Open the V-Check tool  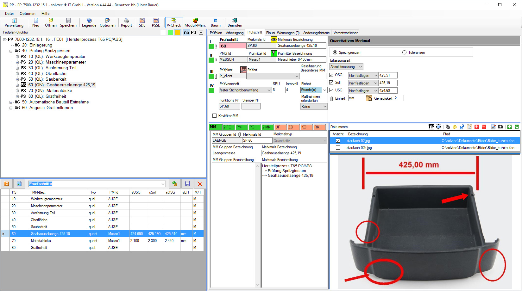[x=174, y=22]
